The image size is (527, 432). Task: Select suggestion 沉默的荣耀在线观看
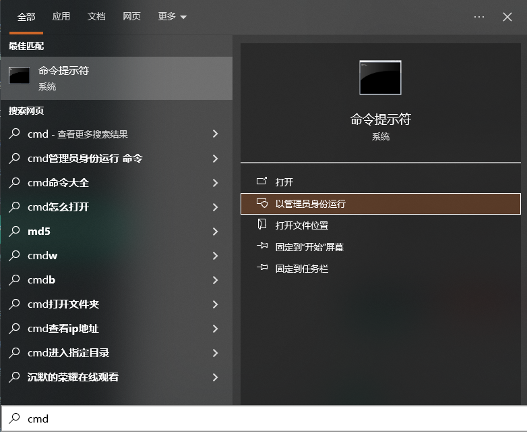click(117, 377)
